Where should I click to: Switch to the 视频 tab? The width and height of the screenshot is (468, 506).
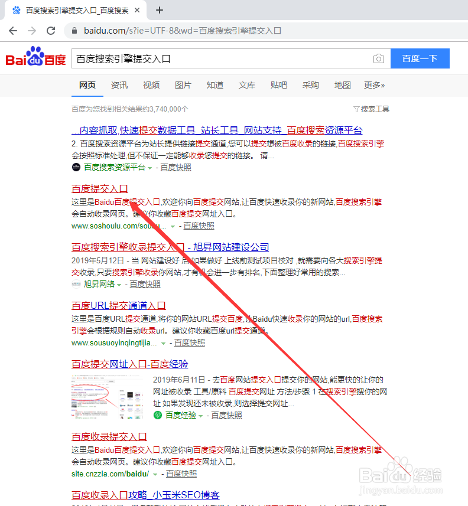[151, 85]
